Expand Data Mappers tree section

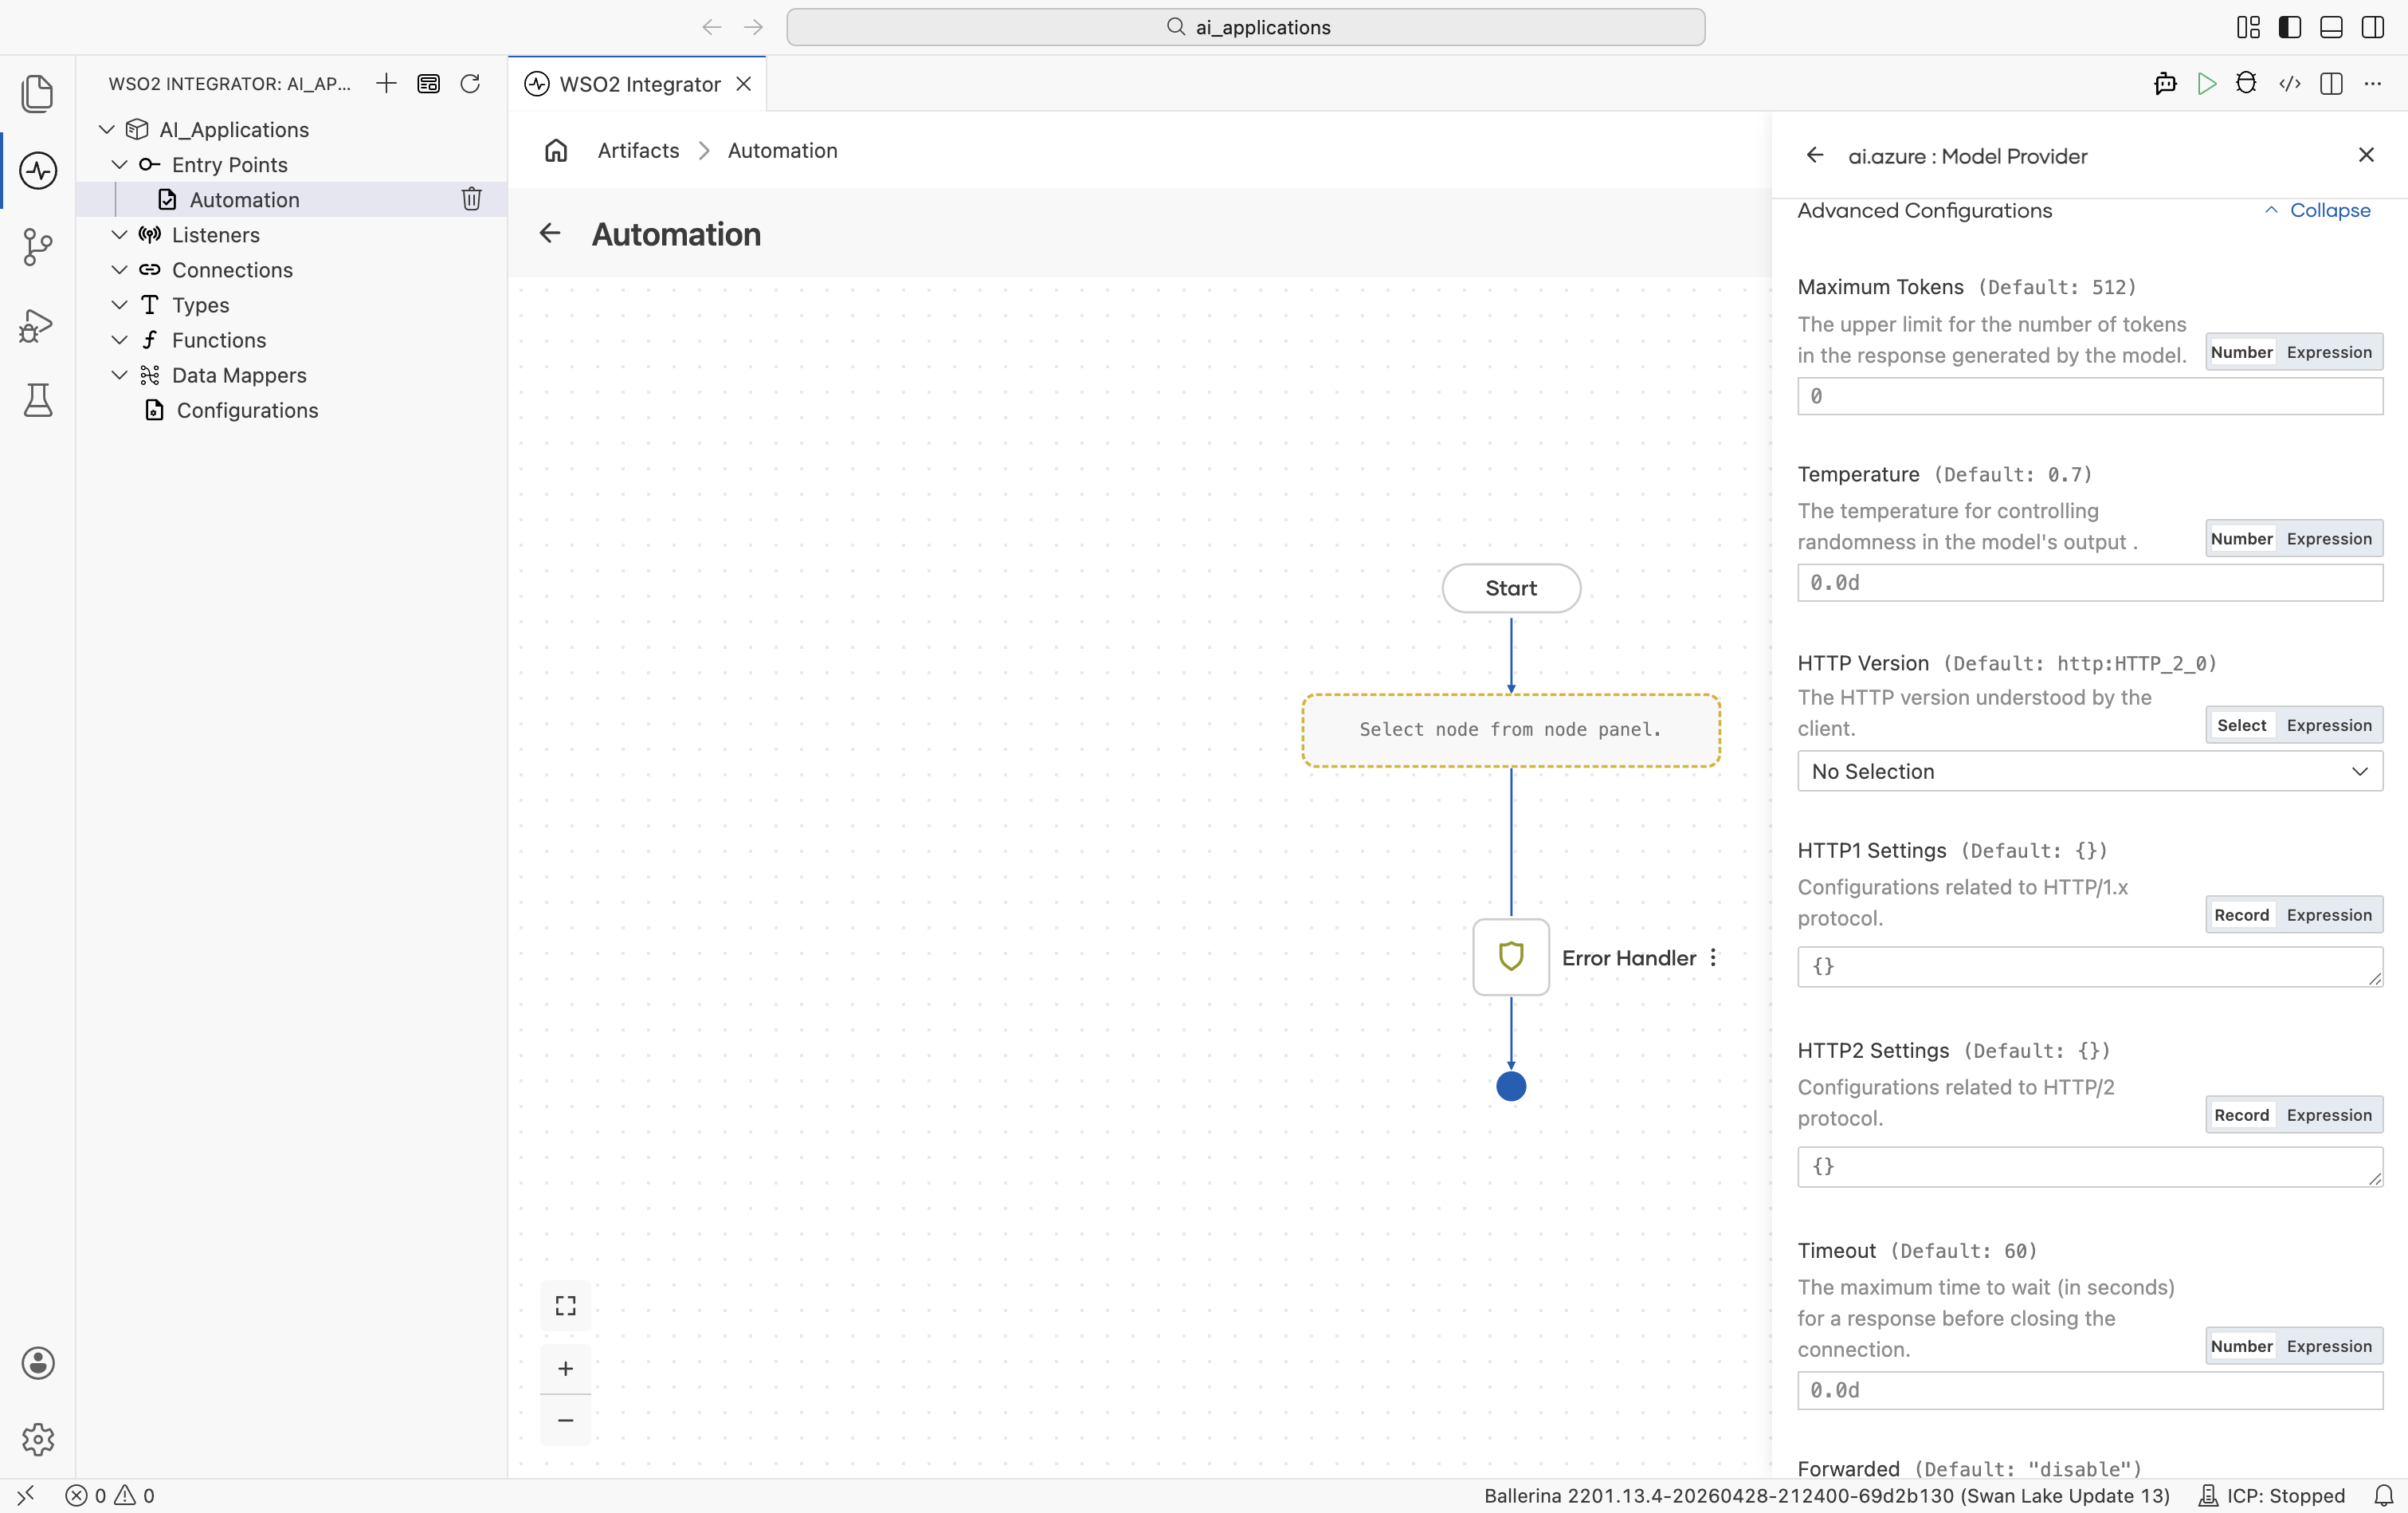pyautogui.click(x=119, y=374)
